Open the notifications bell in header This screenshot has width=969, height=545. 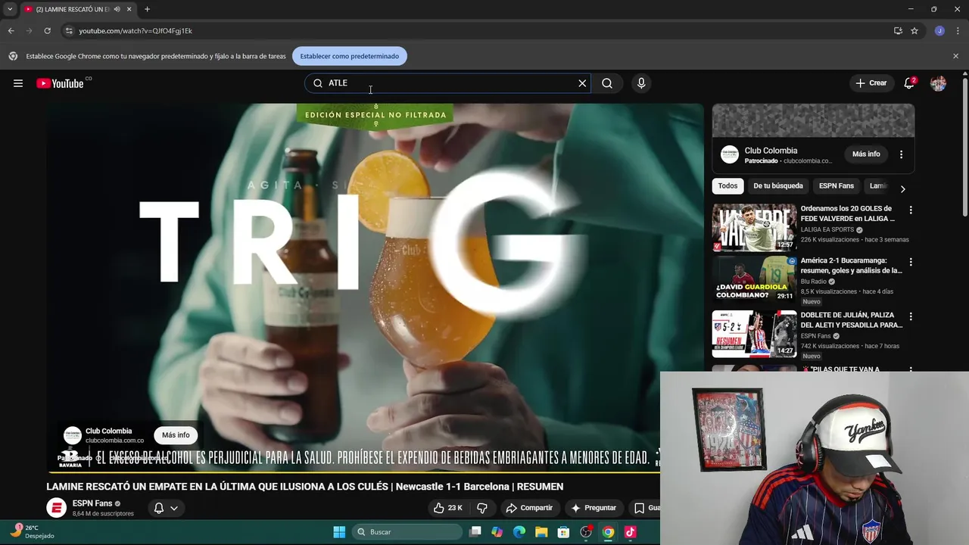[x=909, y=83]
